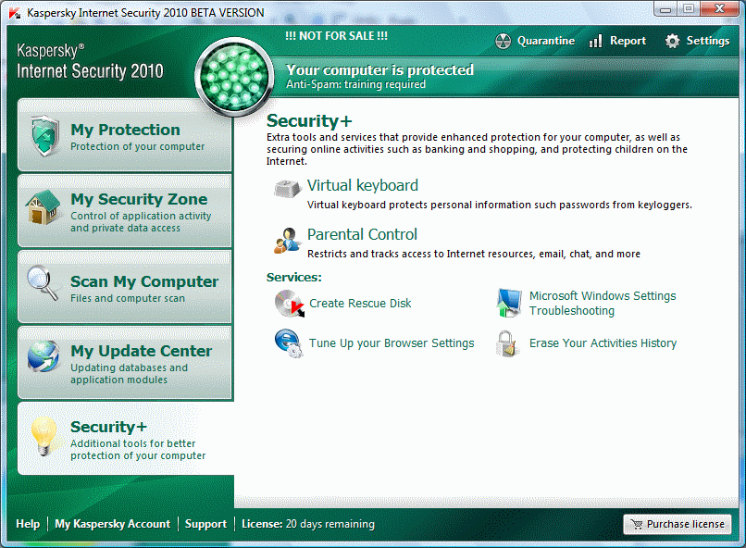Screen dimensions: 746x548
Task: Click the Tune Up Browser Settings icon
Action: 289,343
